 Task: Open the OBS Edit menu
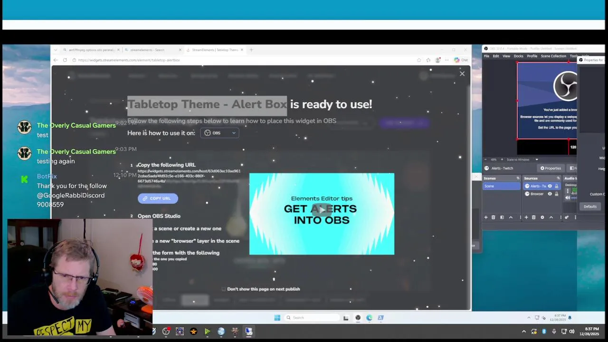(496, 56)
